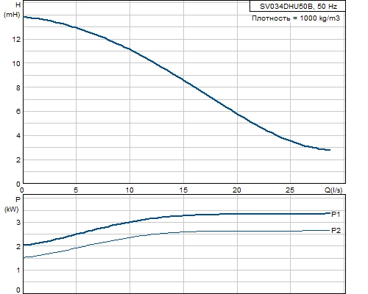This screenshot has height=294, width=368.
Task: Select the density label Плотность = 1000 kg/m3
Action: pyautogui.click(x=296, y=18)
